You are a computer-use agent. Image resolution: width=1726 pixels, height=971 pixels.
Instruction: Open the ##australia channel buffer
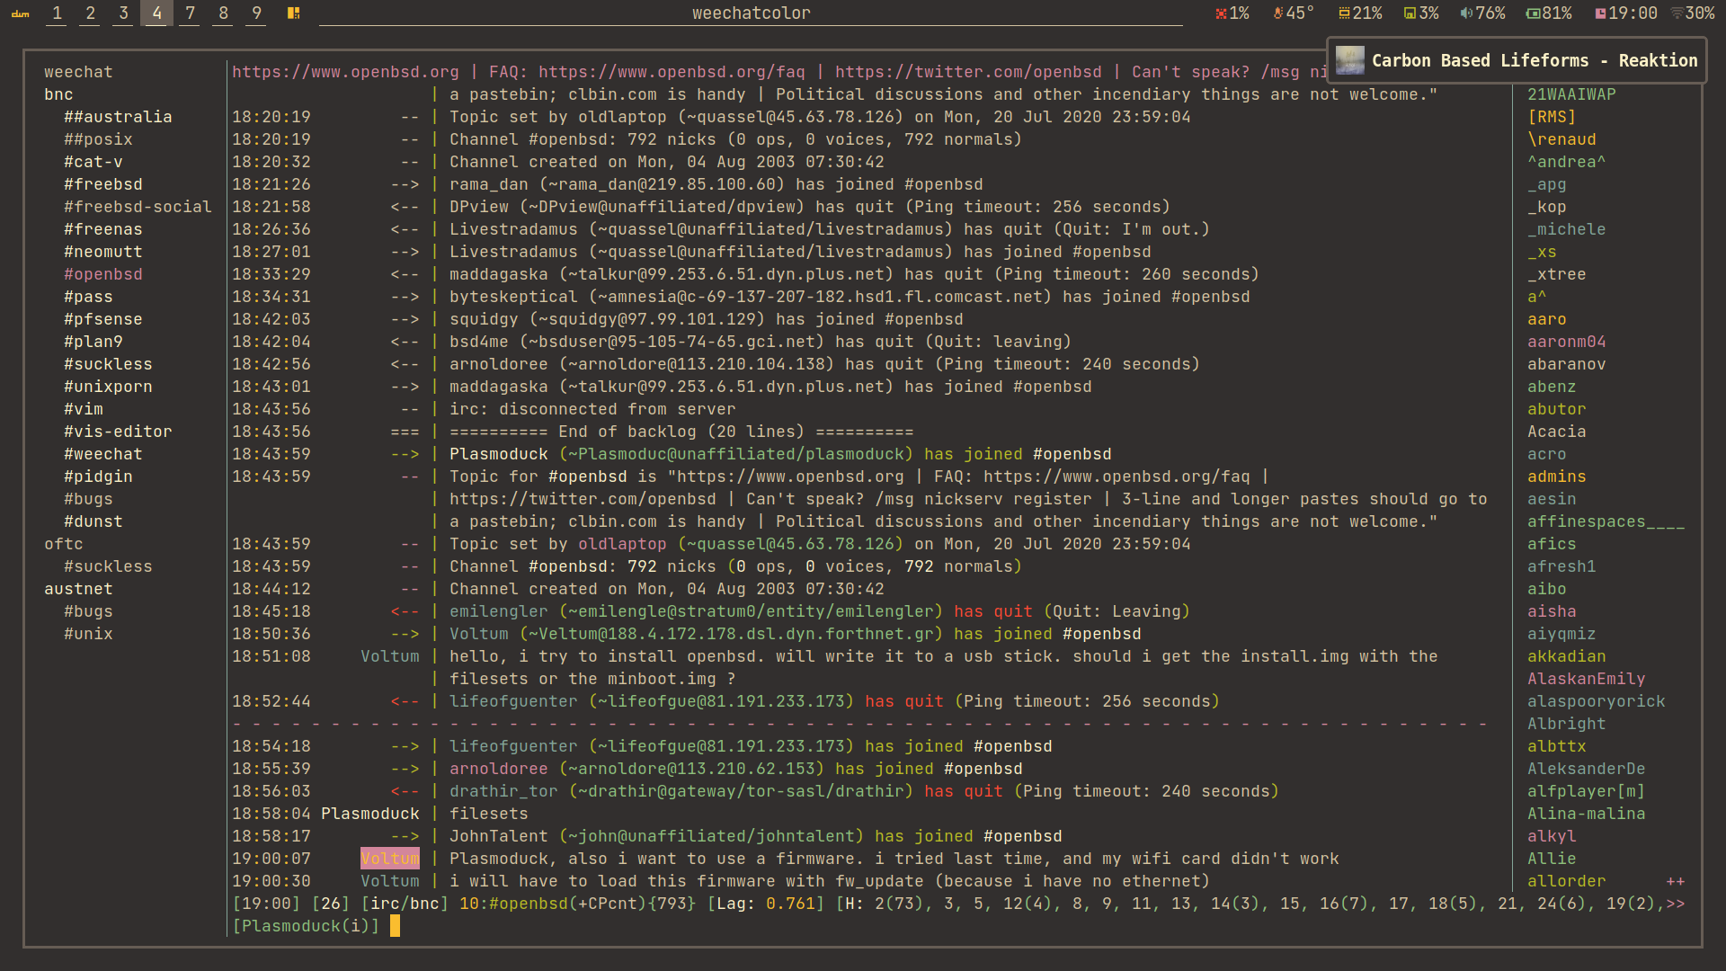coord(118,117)
